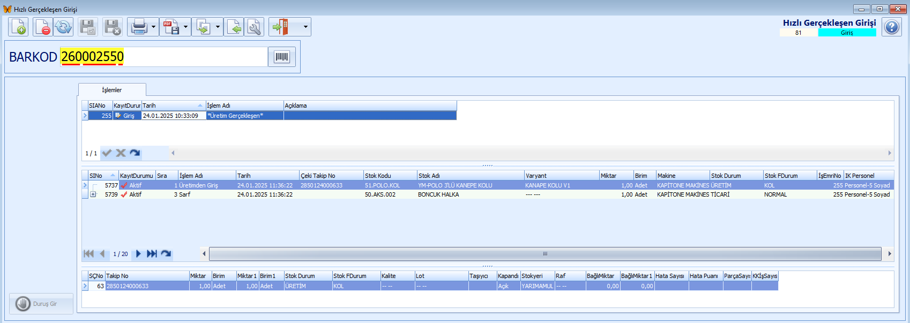
Task: Click the Çeki Takip No column header
Action: [331, 176]
